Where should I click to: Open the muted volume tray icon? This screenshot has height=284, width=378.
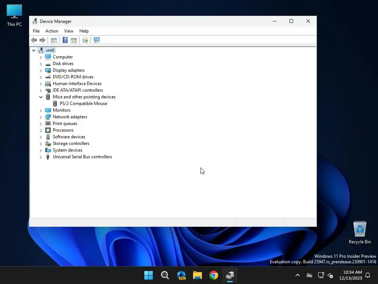pos(330,275)
